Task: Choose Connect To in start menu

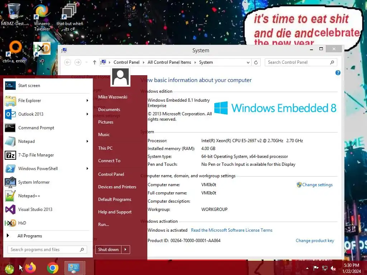Action: coord(109,161)
